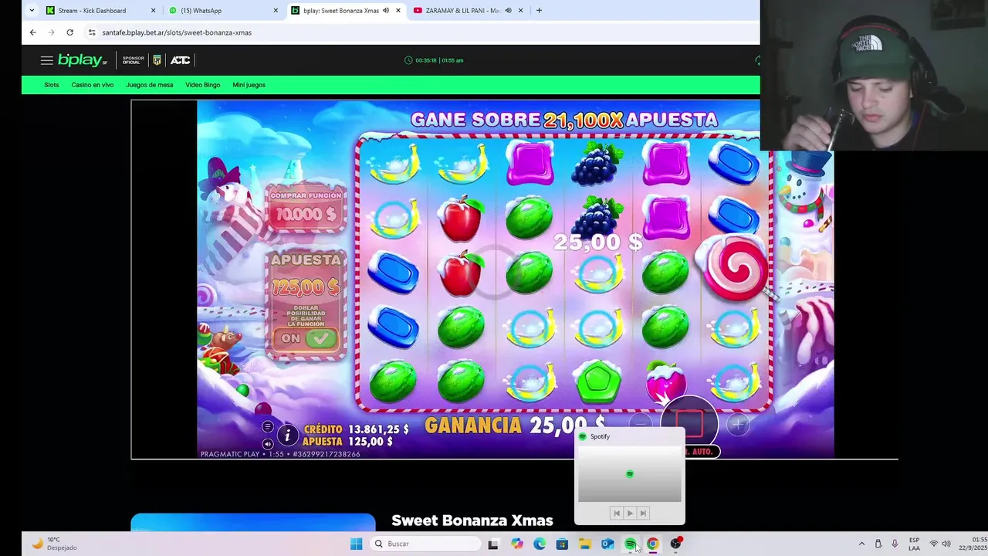Click the session timer clock 00:35:18
This screenshot has width=988, height=556.
pos(434,60)
